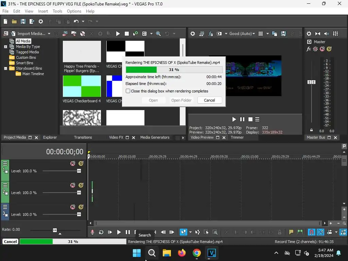Select the Selection Edit tool
Screen dimensions: 348x261
pos(206,232)
